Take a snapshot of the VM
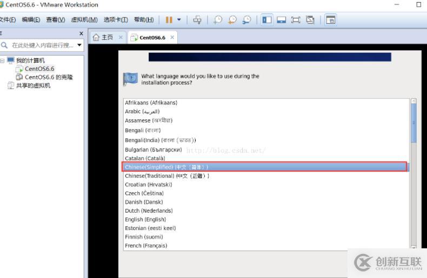427x278 pixels. point(218,20)
